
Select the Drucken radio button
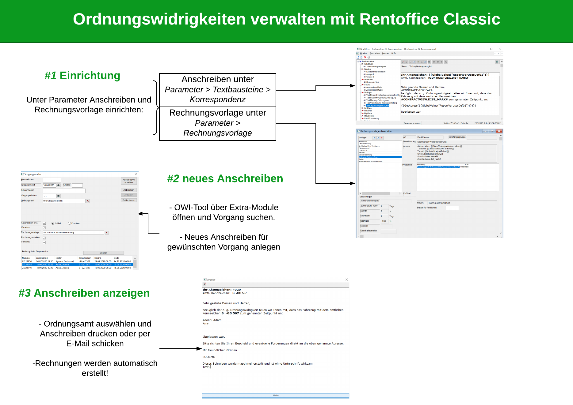[x=69, y=223]
